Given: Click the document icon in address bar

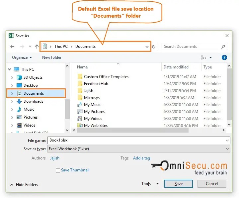Looking at the screenshot, I should (x=45, y=46).
